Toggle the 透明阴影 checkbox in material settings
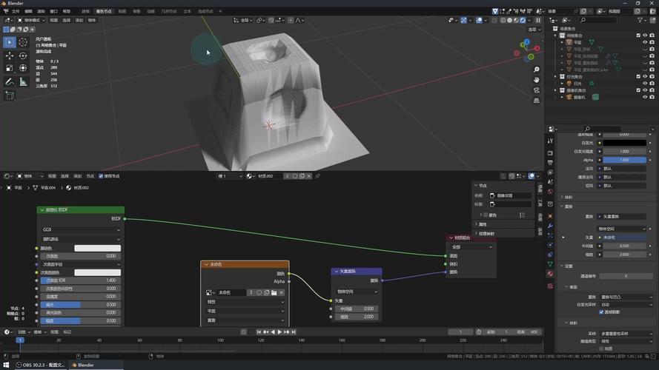659x370 pixels. (x=601, y=312)
